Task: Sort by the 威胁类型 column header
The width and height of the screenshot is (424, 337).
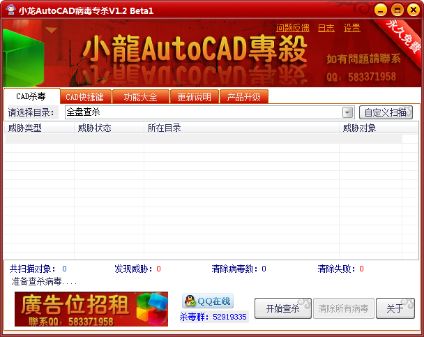Action: point(39,128)
